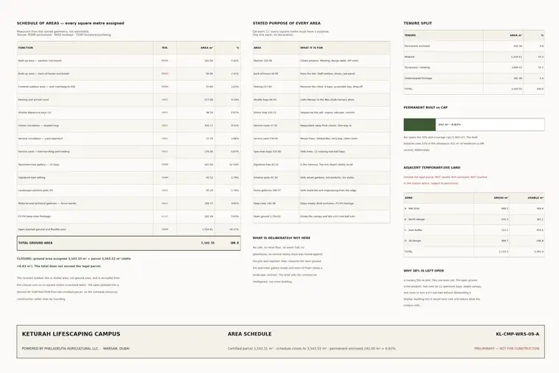Select the total value '3,543.55'
This screenshot has height=373, width=559.
pyautogui.click(x=207, y=243)
